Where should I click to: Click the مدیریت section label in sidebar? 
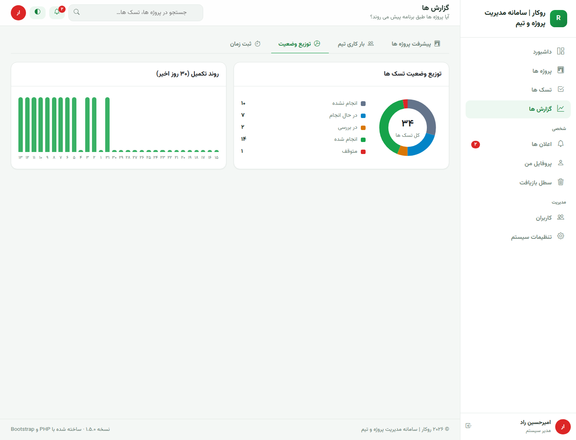click(559, 202)
